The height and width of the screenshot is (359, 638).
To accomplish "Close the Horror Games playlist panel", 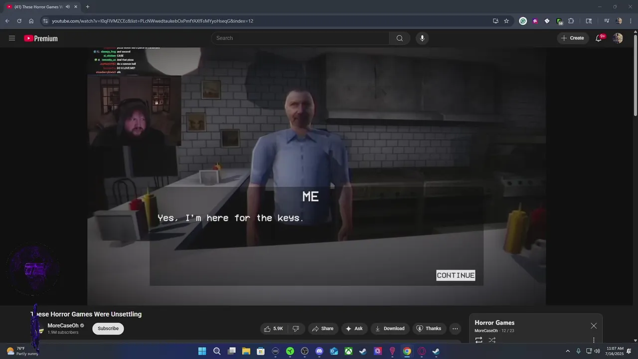I will [x=594, y=326].
